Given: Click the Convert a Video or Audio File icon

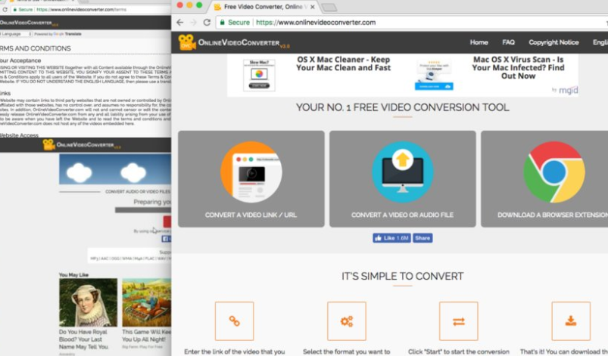Looking at the screenshot, I should 402,172.
